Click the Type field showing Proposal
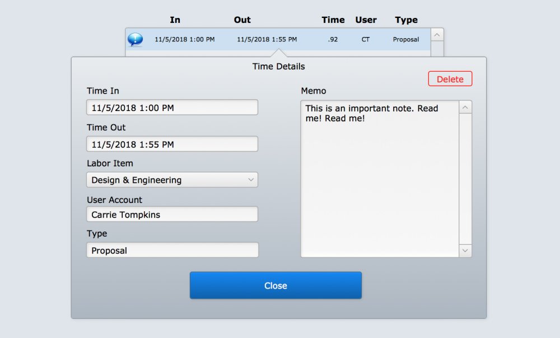The width and height of the screenshot is (560, 338). click(x=171, y=250)
